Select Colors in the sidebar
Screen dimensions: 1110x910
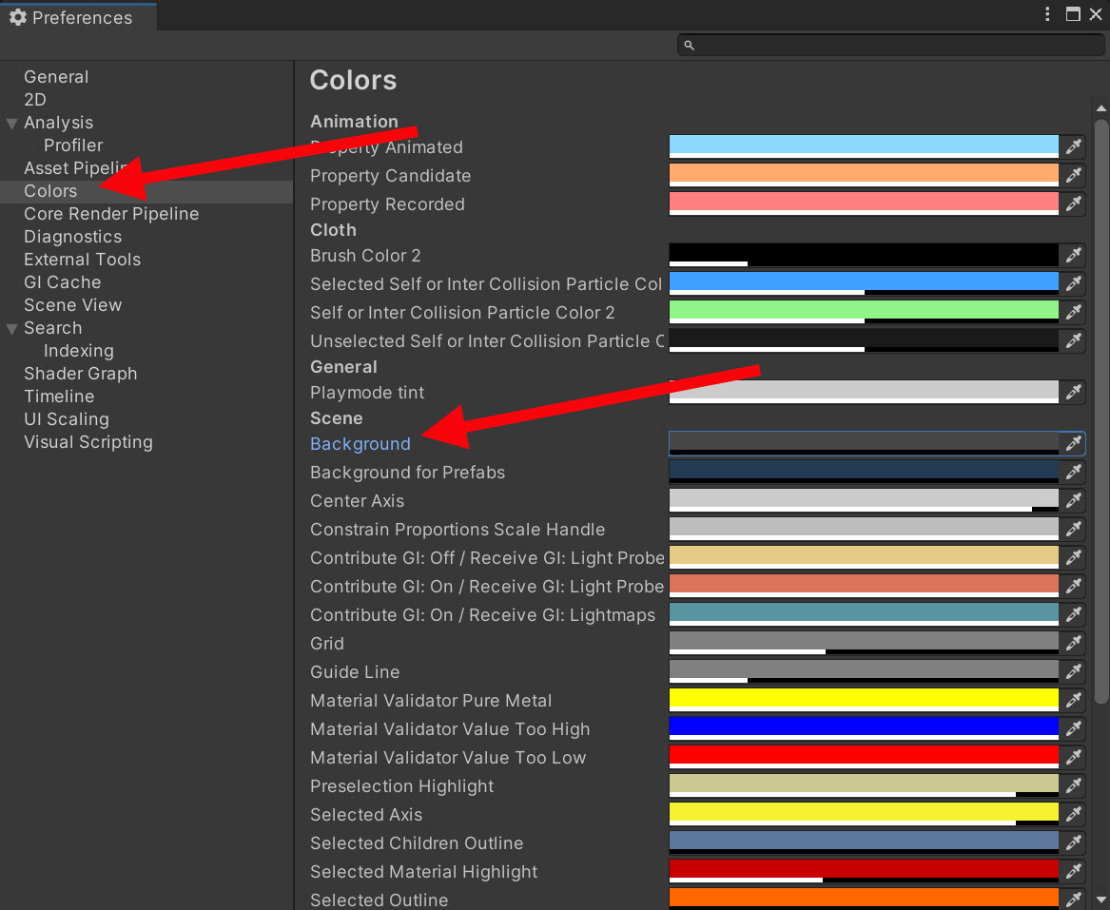[x=50, y=191]
